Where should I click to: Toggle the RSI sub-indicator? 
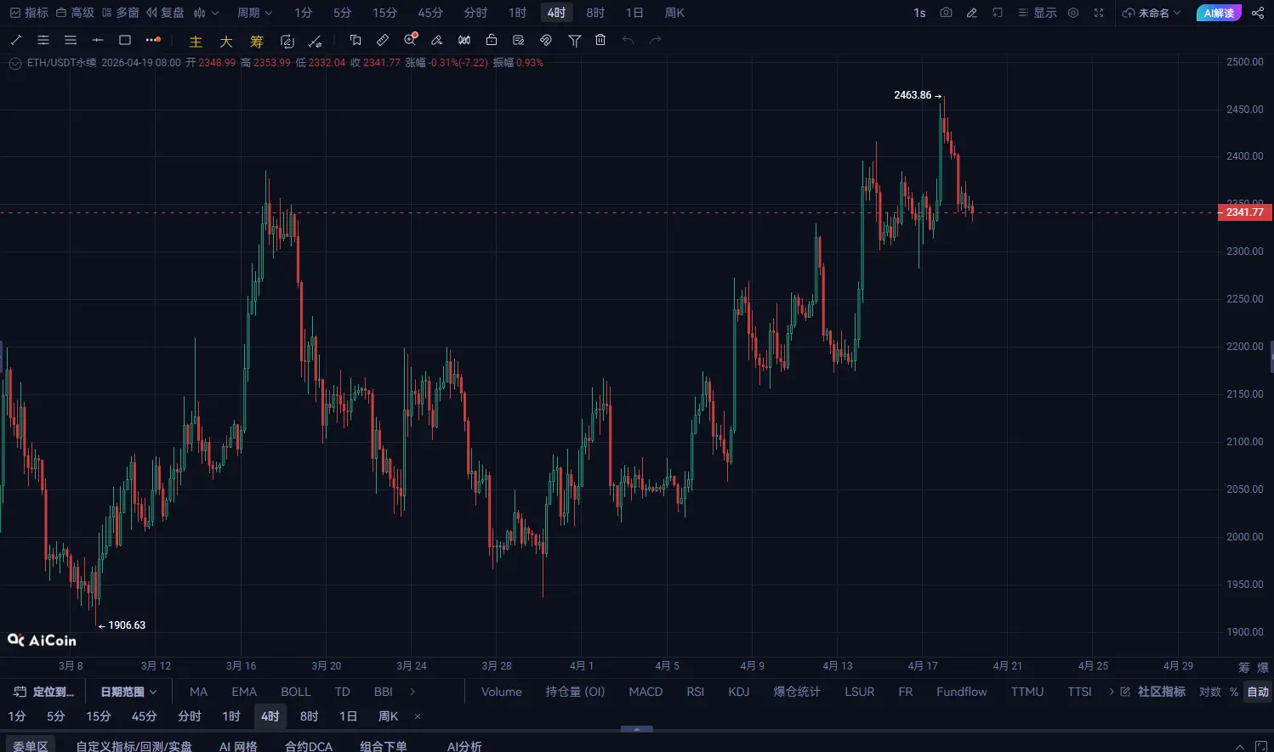[696, 692]
